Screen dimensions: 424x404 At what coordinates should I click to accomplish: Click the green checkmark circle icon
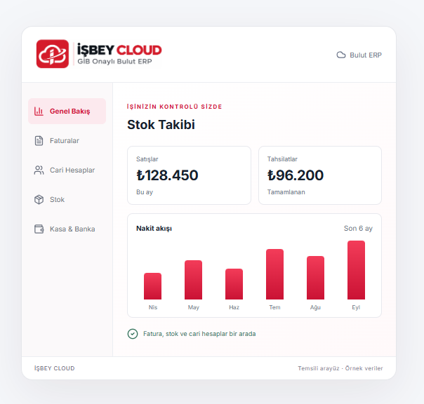click(x=133, y=334)
